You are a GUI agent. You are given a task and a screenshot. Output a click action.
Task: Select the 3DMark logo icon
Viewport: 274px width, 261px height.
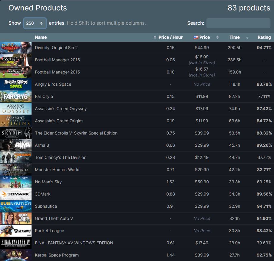[x=15, y=194]
